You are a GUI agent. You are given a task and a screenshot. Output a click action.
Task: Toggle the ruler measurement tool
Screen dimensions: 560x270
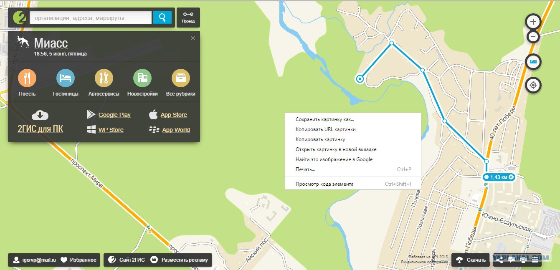(533, 62)
